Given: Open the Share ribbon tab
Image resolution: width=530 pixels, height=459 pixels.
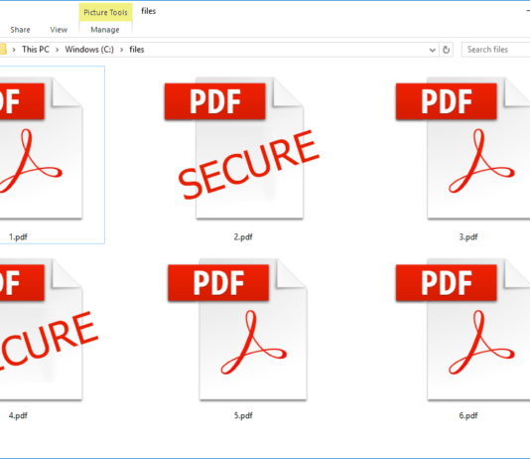Looking at the screenshot, I should (20, 30).
